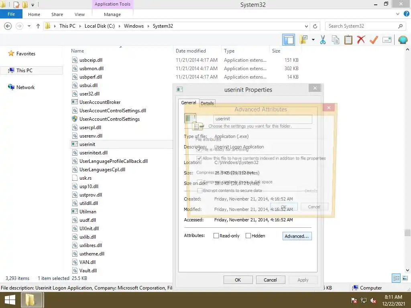The width and height of the screenshot is (411, 308).
Task: Click the Rename icon in the toolbar
Action: (387, 40)
